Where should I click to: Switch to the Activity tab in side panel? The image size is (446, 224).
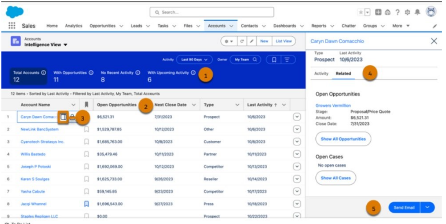pyautogui.click(x=321, y=74)
